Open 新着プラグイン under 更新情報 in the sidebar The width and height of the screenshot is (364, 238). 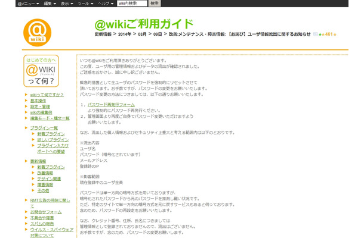coord(51,167)
